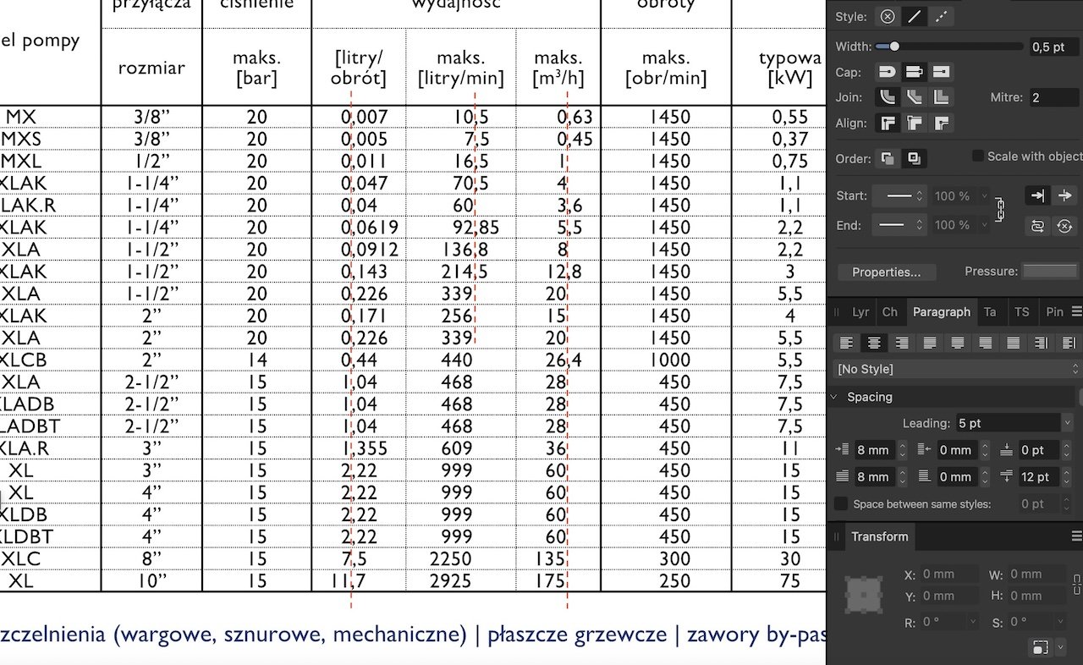Justify all lines of paragraph

pyautogui.click(x=1014, y=343)
